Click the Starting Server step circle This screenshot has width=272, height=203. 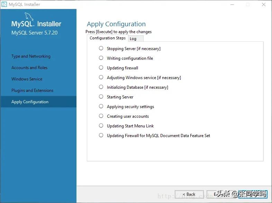pyautogui.click(x=101, y=97)
